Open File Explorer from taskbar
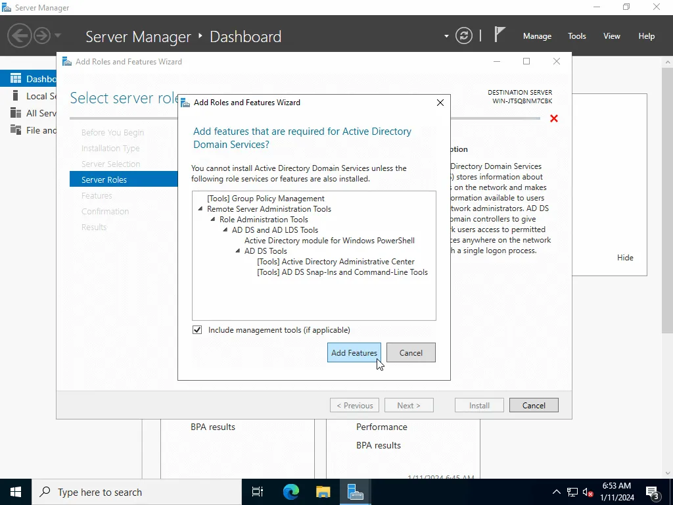 323,492
